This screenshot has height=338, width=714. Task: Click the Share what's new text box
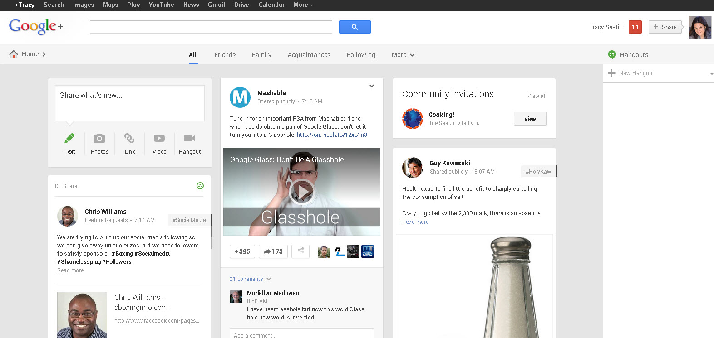tap(130, 103)
